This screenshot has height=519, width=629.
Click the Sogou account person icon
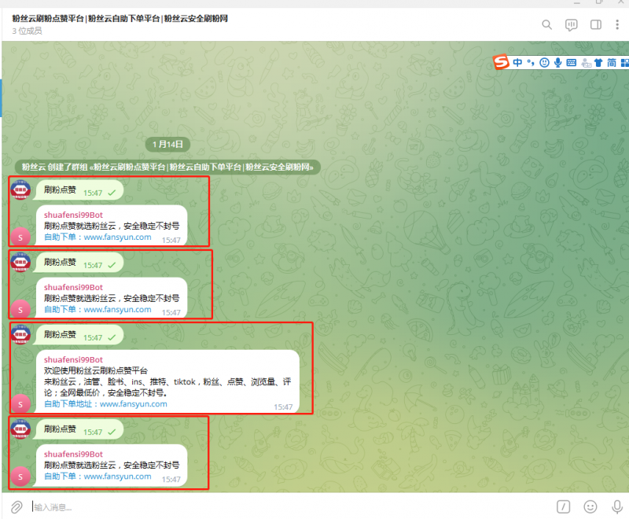coord(586,63)
